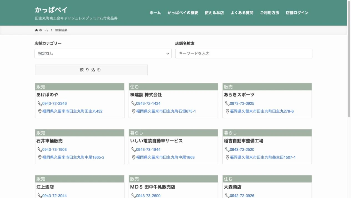Click phone icon for 梓建設 株式会社
Image resolution: width=351 pixels, height=198 pixels.
[133, 103]
